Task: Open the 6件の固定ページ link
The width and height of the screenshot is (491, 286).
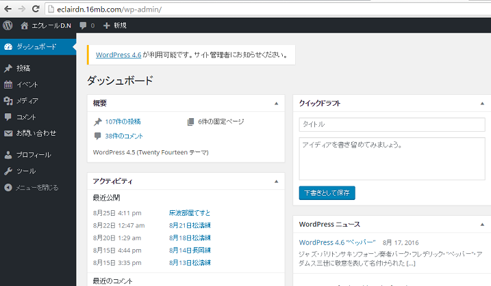Action: click(221, 121)
